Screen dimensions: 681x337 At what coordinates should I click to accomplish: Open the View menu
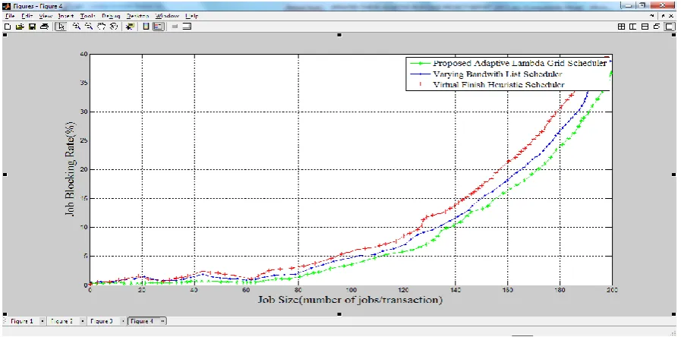point(46,16)
